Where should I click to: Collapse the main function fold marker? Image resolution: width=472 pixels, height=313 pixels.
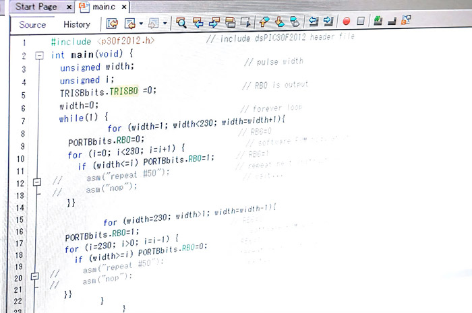pos(38,55)
